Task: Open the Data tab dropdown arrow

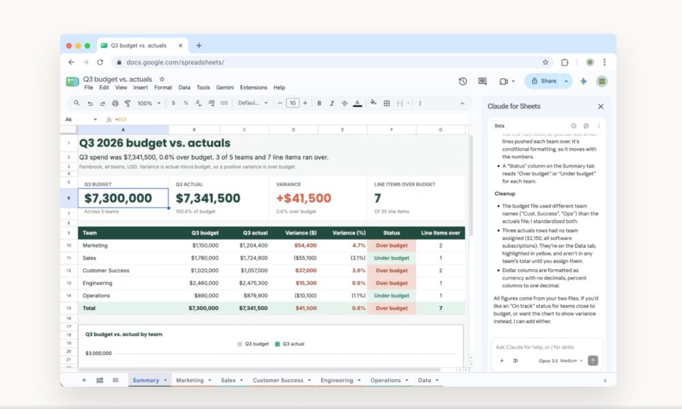Action: tap(437, 380)
